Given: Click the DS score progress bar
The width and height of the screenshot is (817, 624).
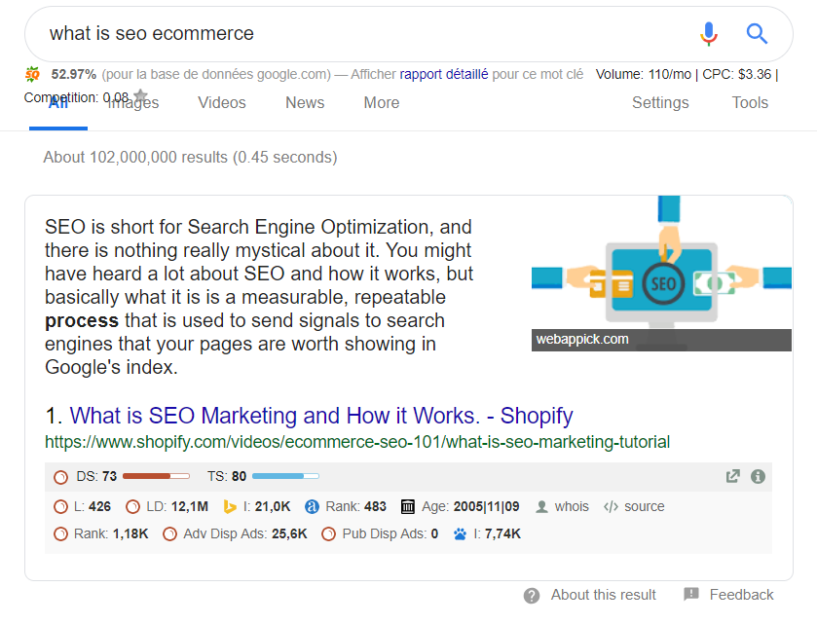Looking at the screenshot, I should pyautogui.click(x=157, y=476).
